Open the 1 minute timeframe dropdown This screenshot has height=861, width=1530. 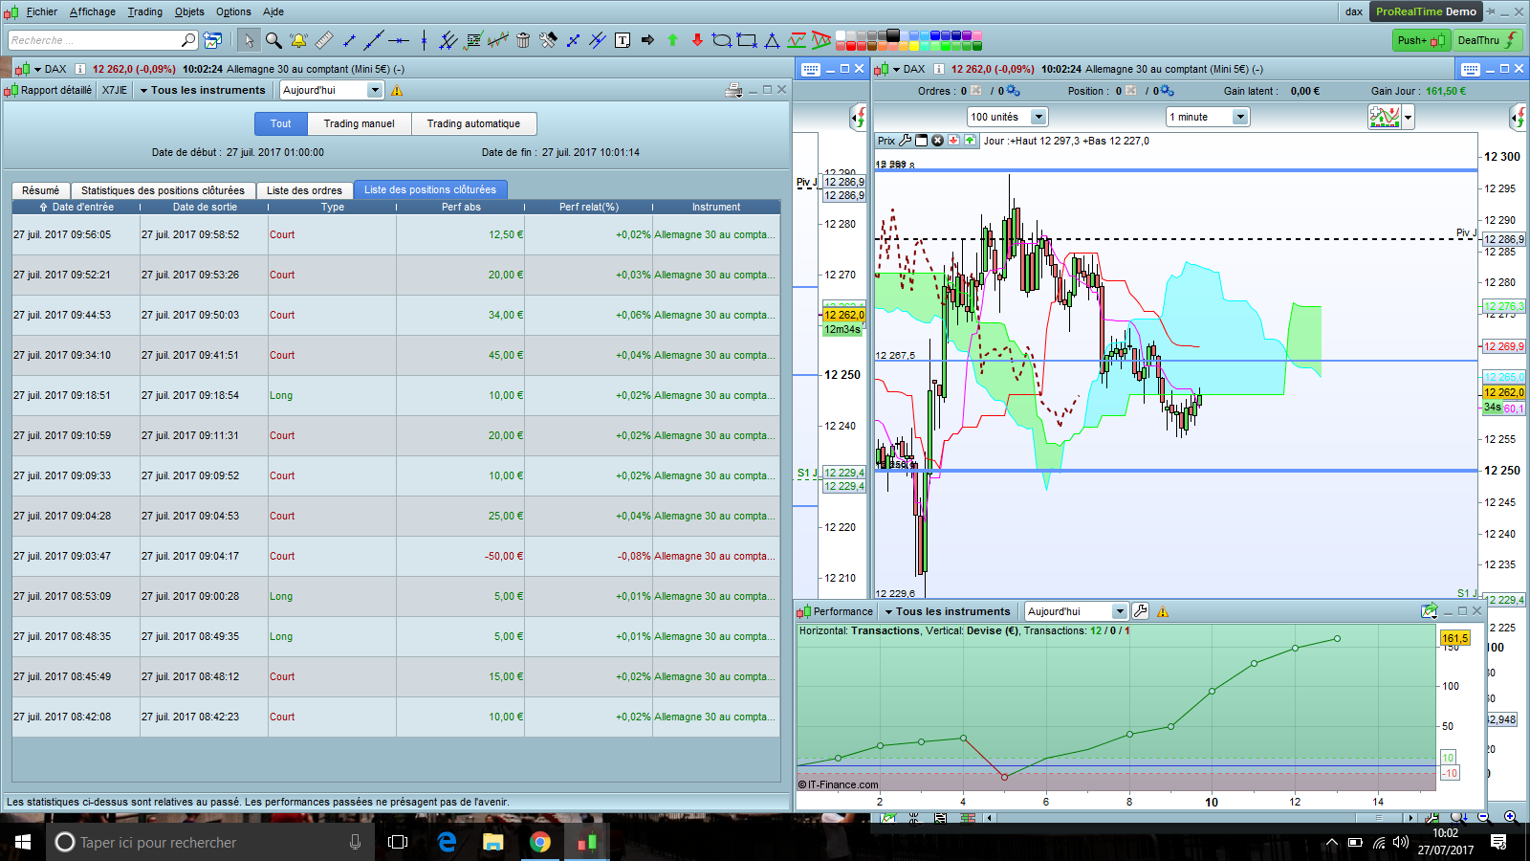[x=1240, y=117]
